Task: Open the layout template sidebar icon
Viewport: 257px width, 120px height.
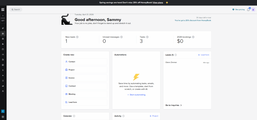Action: (x=3, y=65)
